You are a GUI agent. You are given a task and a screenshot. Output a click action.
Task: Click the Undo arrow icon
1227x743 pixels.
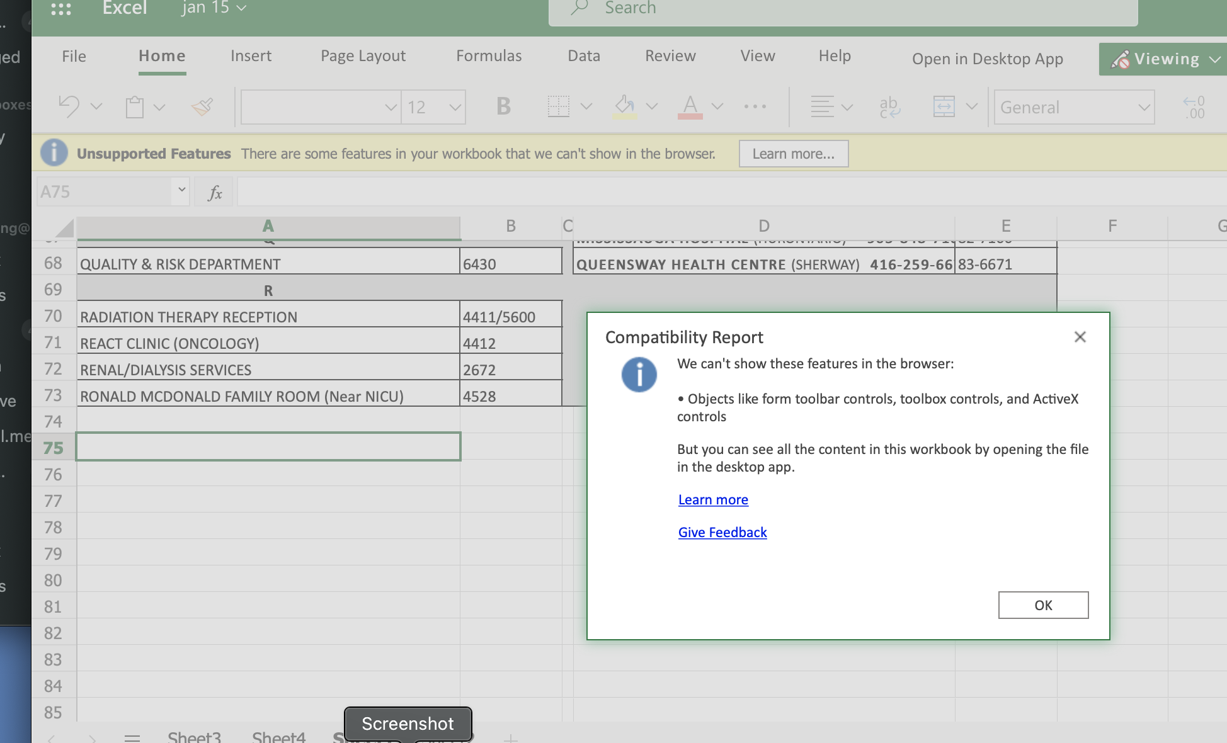pos(69,106)
